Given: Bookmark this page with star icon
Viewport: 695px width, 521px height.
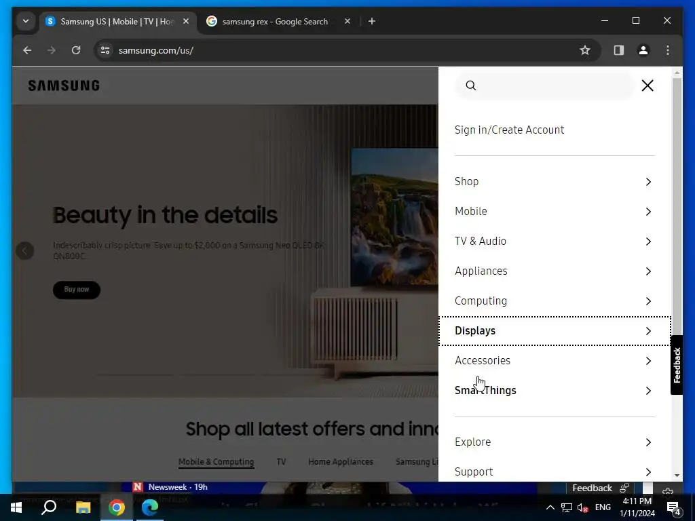Looking at the screenshot, I should point(585,50).
